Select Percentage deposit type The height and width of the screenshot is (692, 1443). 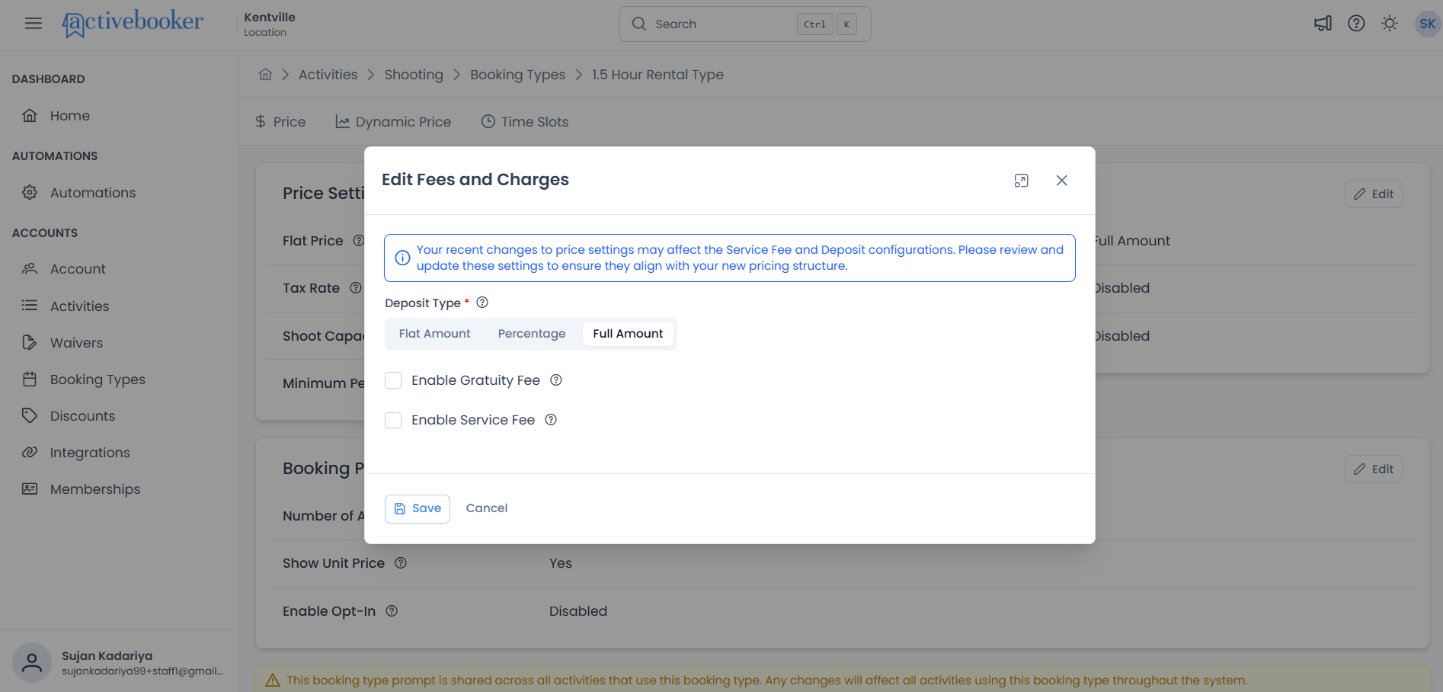coord(532,334)
